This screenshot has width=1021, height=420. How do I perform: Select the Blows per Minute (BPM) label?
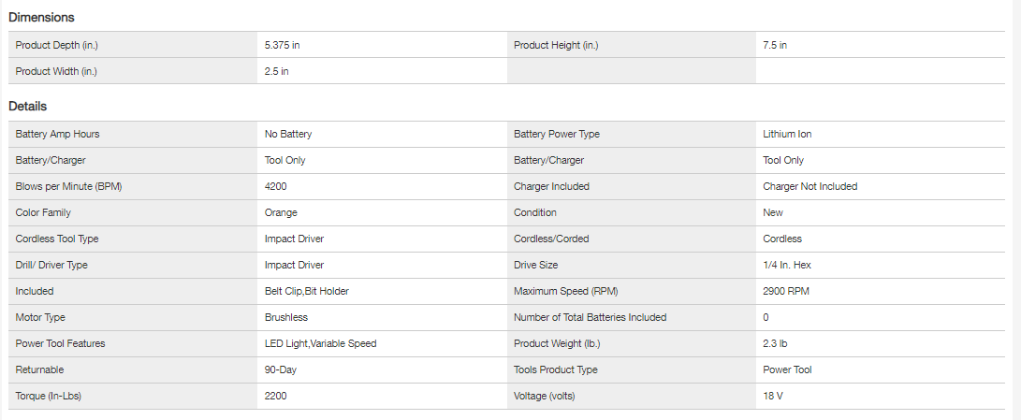coord(68,186)
